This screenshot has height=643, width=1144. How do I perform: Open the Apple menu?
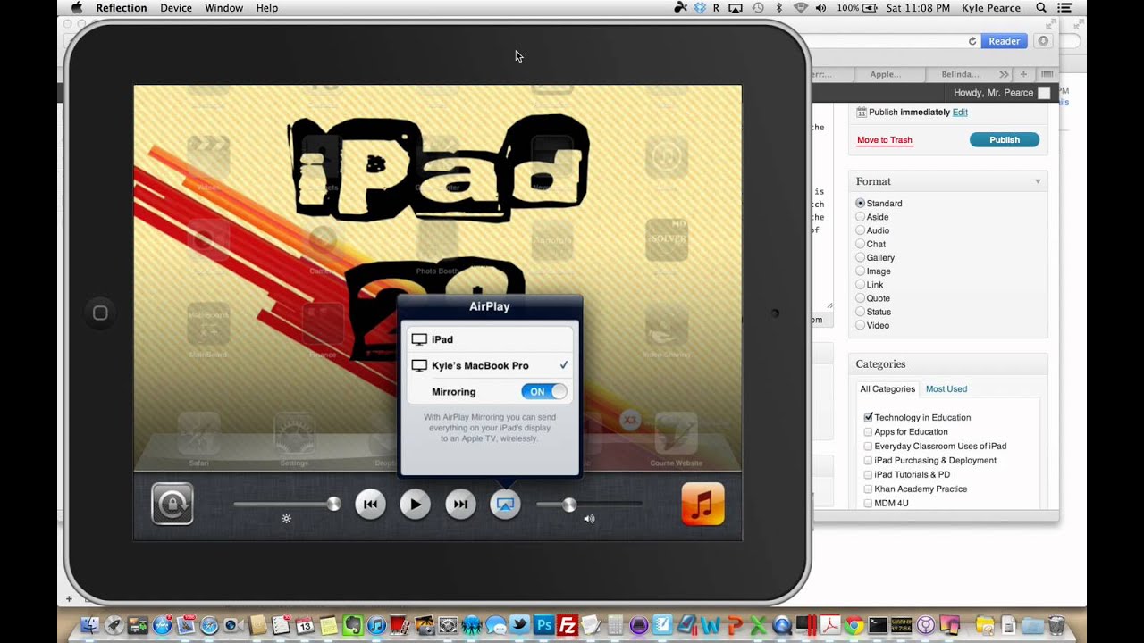click(x=77, y=8)
